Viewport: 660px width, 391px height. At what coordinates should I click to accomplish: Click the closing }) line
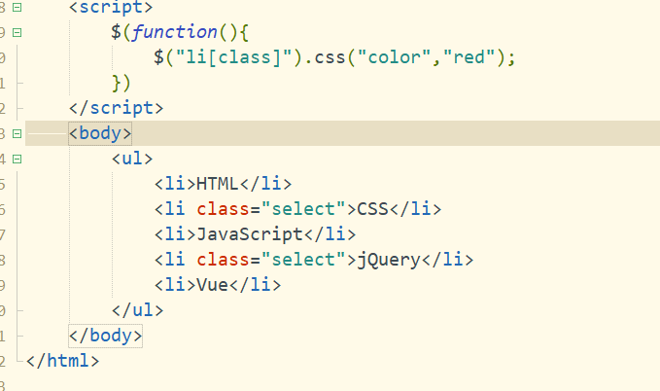tap(122, 83)
